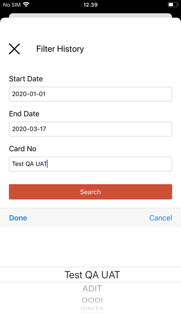Tap the Start Date label
The height and width of the screenshot is (322, 181).
click(26, 79)
